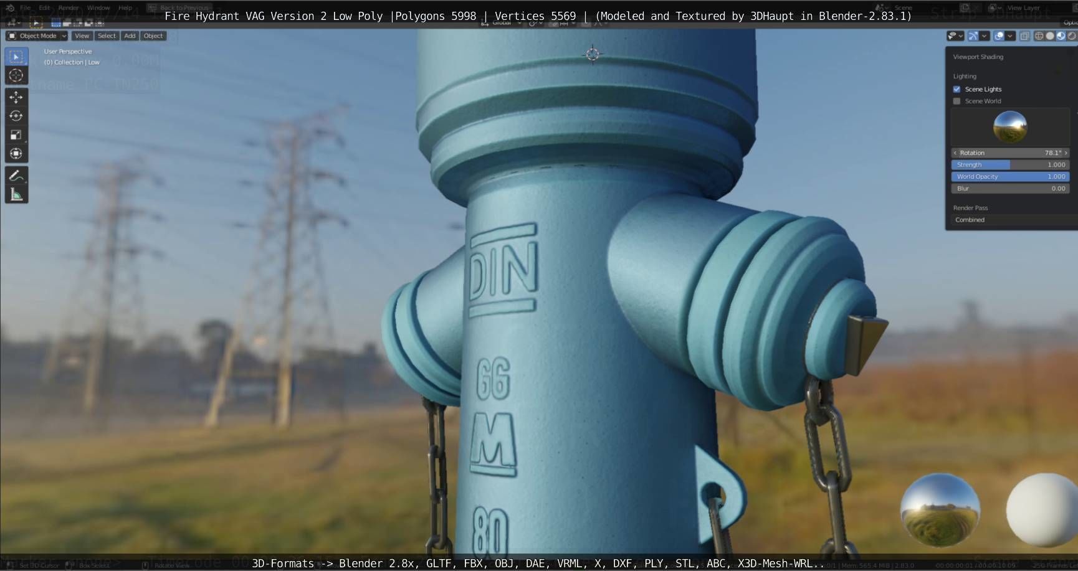This screenshot has height=571, width=1078.
Task: Open the Window menu
Action: point(98,8)
